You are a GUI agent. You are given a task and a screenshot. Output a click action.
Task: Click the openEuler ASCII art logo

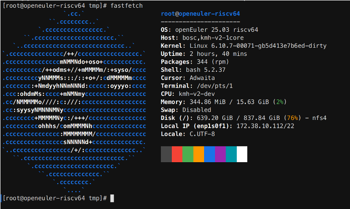pos(74,102)
